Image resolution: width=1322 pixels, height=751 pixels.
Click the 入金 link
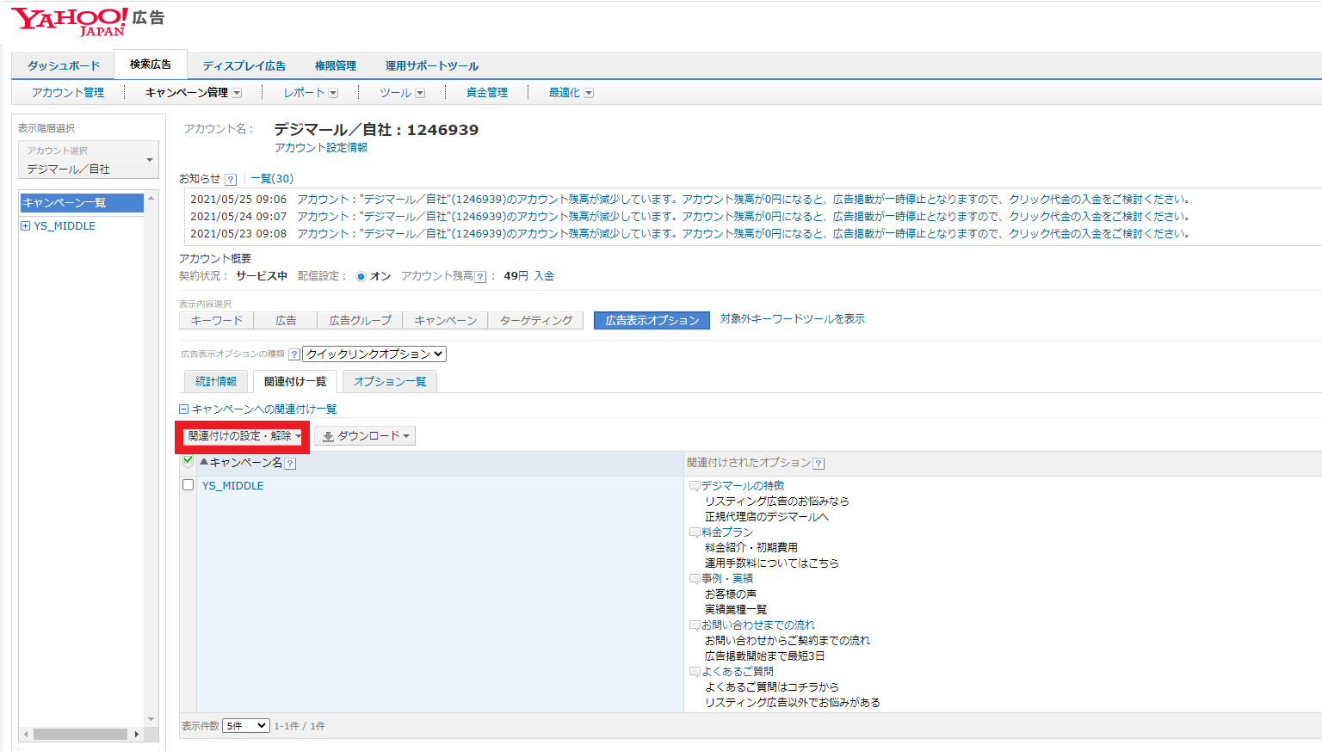click(544, 276)
